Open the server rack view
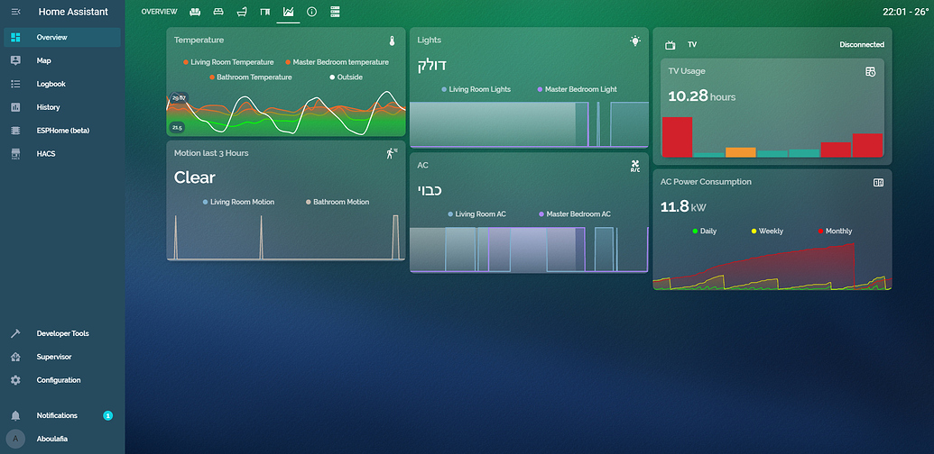This screenshot has width=934, height=454. point(336,13)
